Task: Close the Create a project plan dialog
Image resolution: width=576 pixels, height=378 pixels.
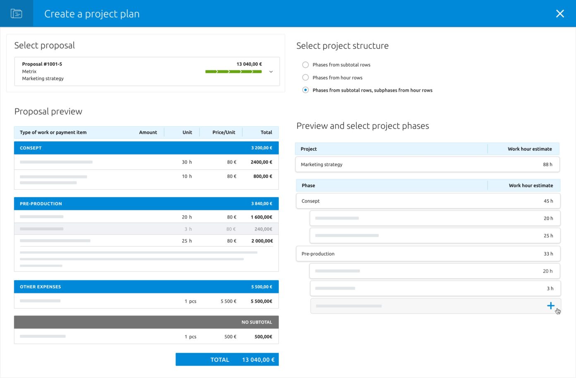Action: [x=560, y=14]
